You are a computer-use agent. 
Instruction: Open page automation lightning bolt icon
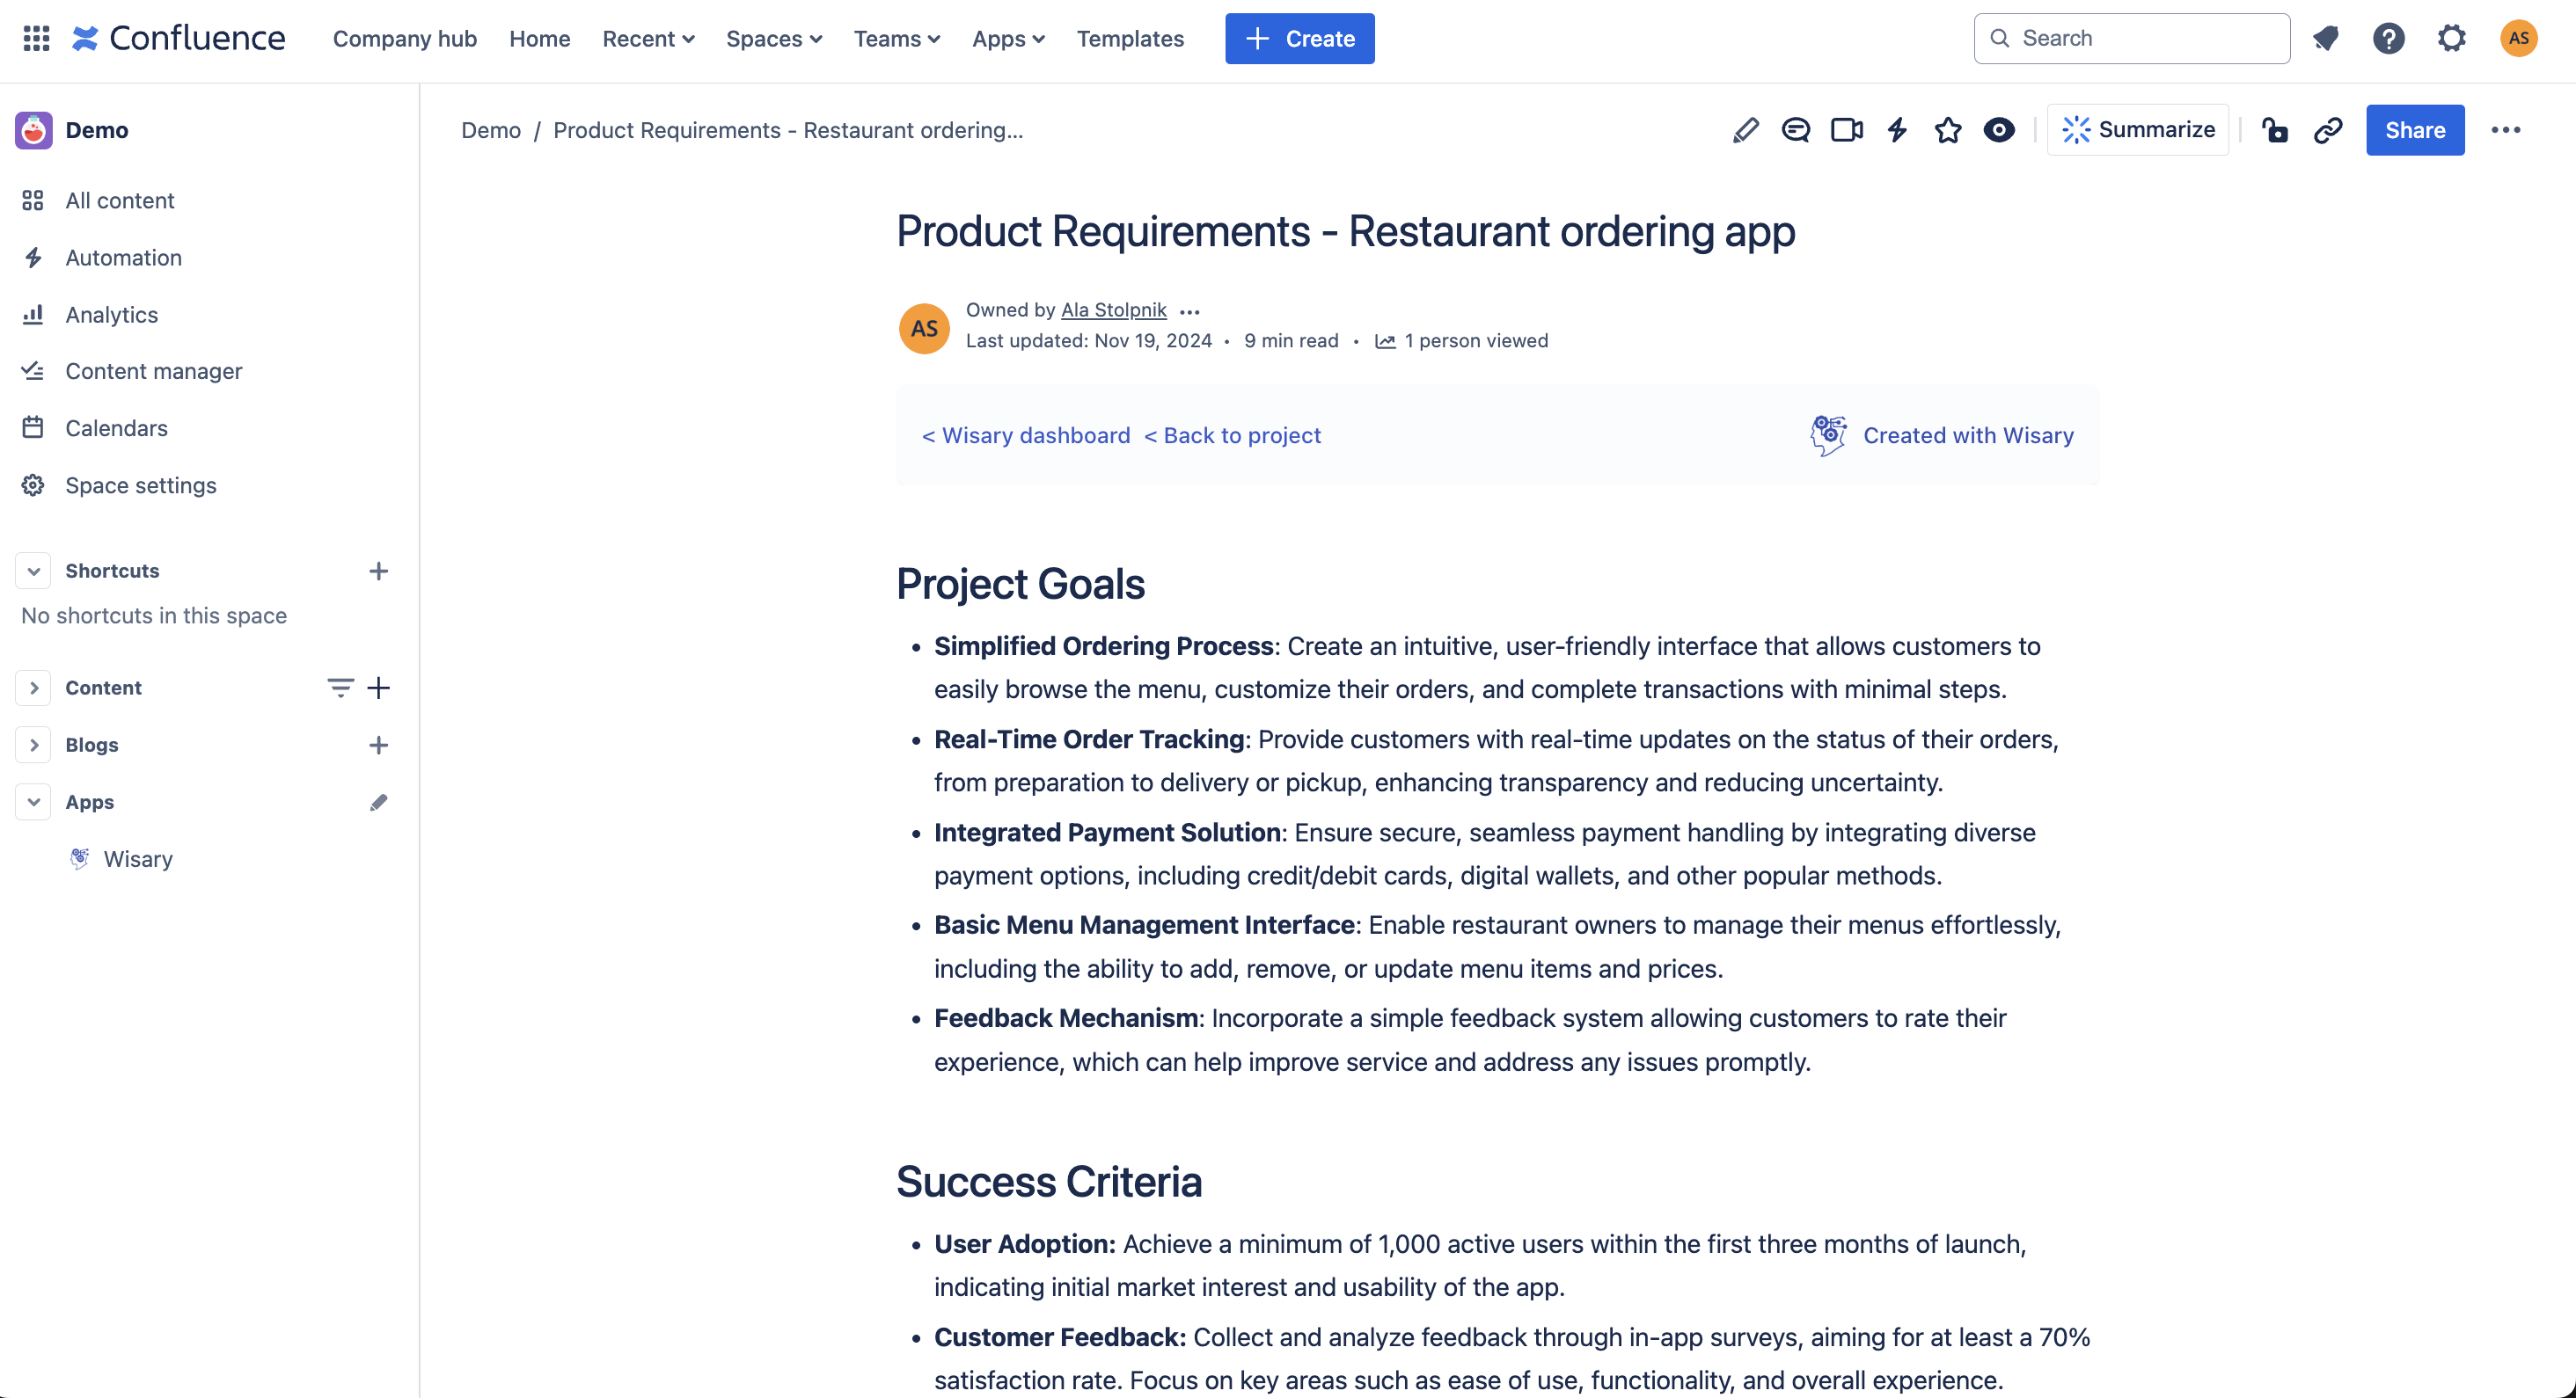point(1897,130)
